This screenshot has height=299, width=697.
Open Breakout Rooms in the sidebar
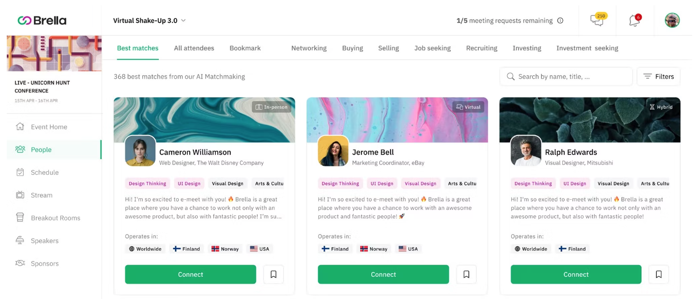click(55, 218)
